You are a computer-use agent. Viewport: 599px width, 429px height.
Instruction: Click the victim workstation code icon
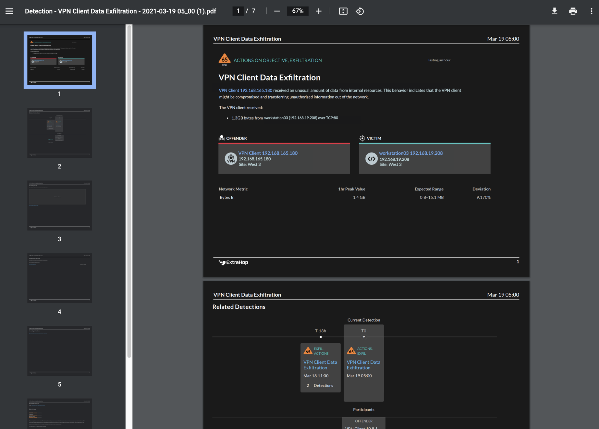pos(371,159)
